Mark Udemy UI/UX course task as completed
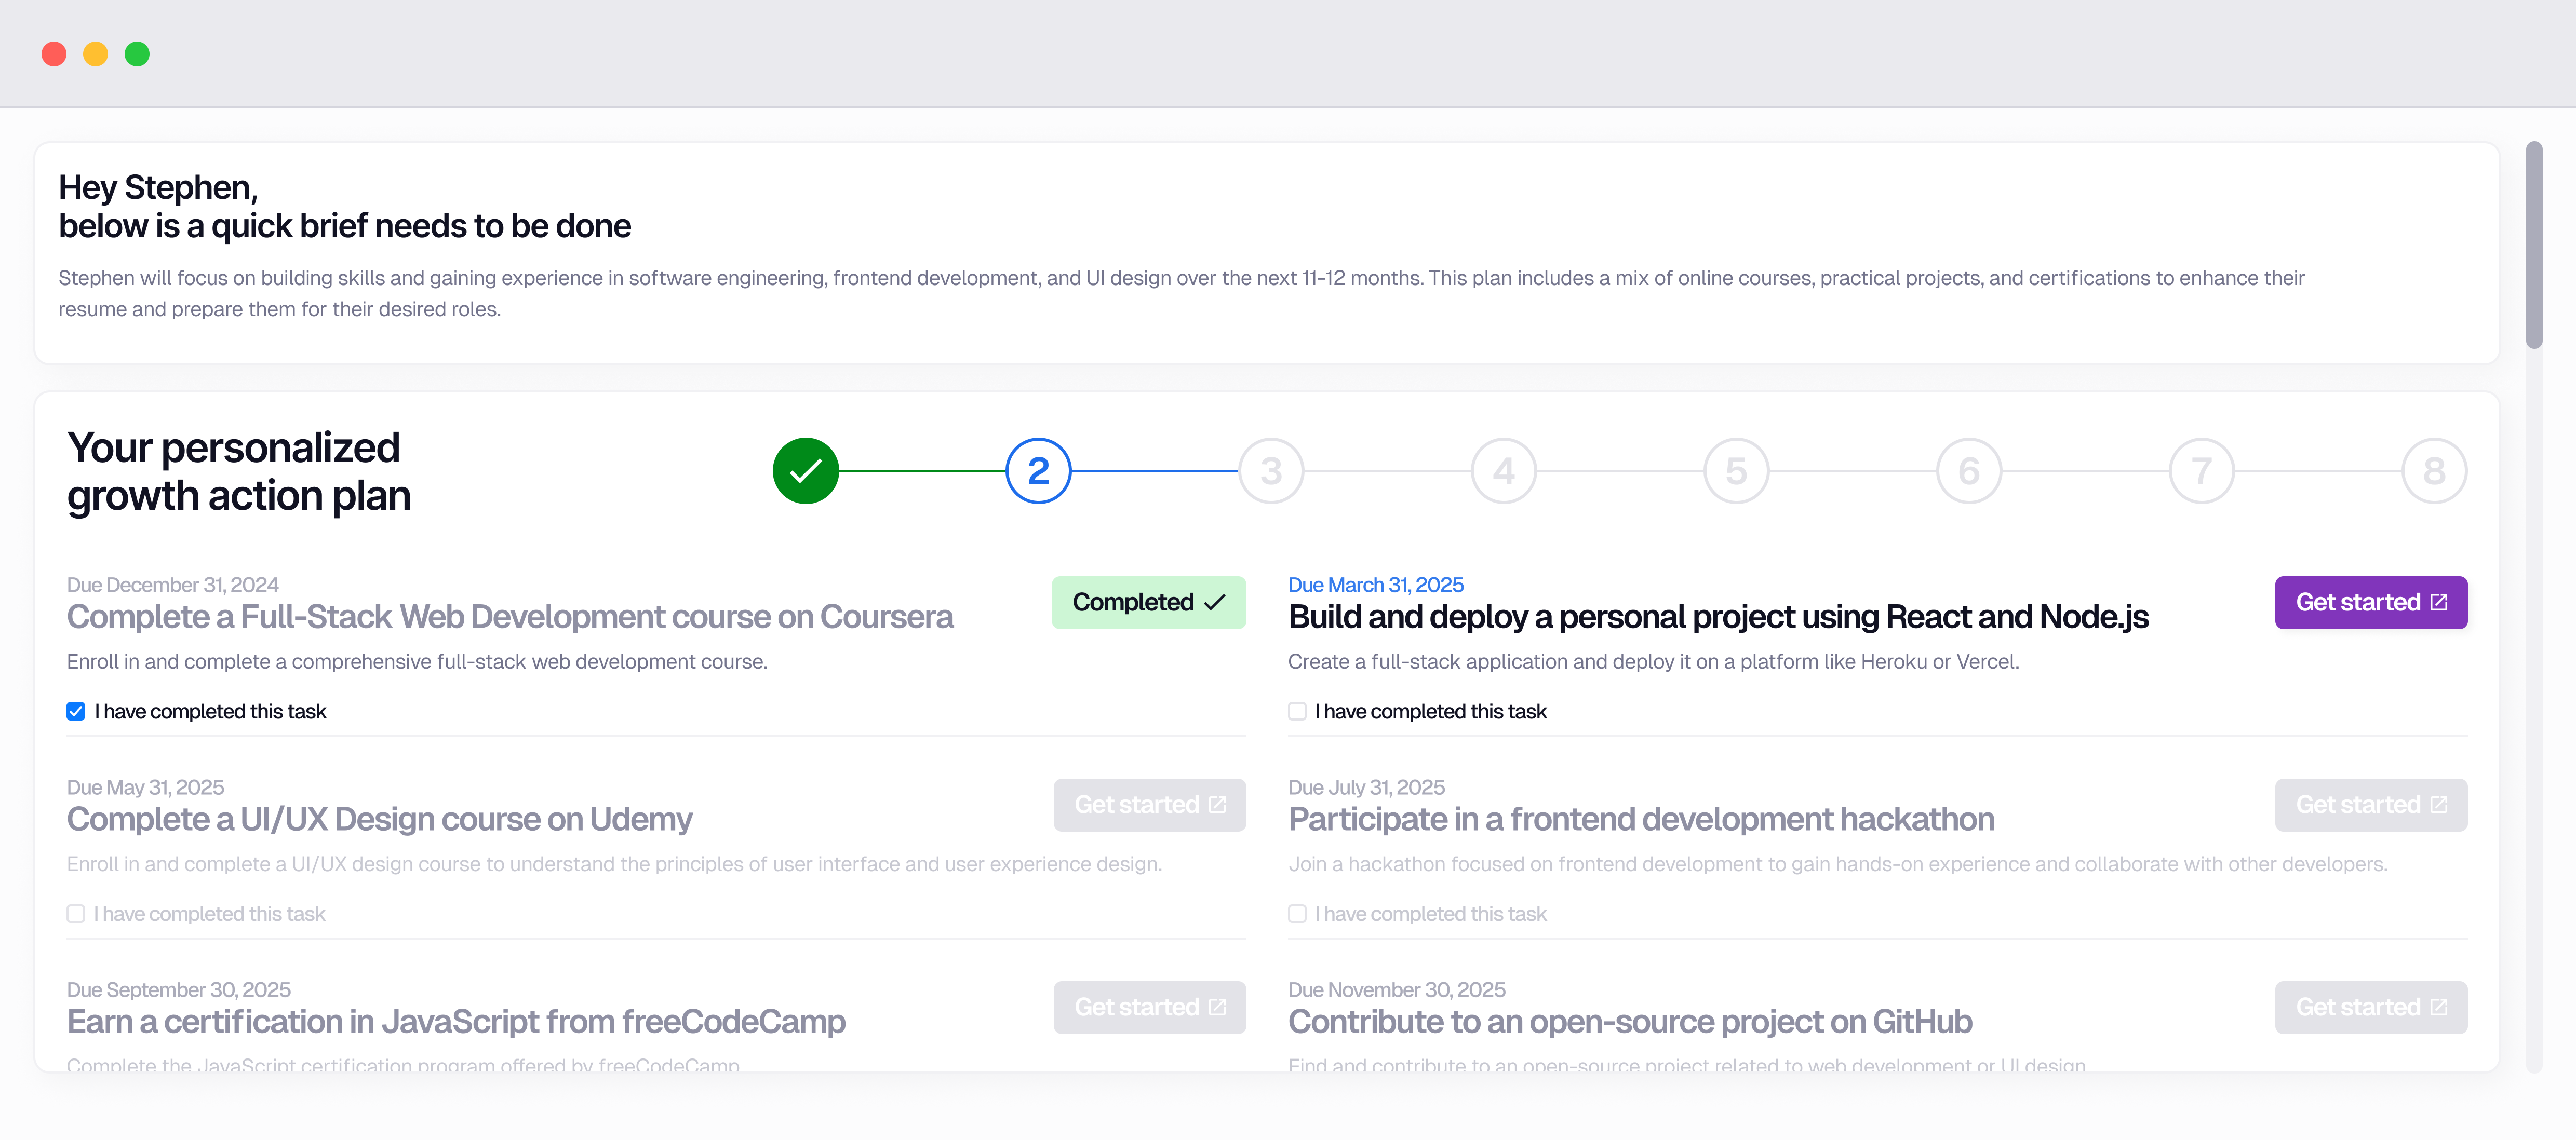This screenshot has height=1140, width=2576. pyautogui.click(x=76, y=914)
